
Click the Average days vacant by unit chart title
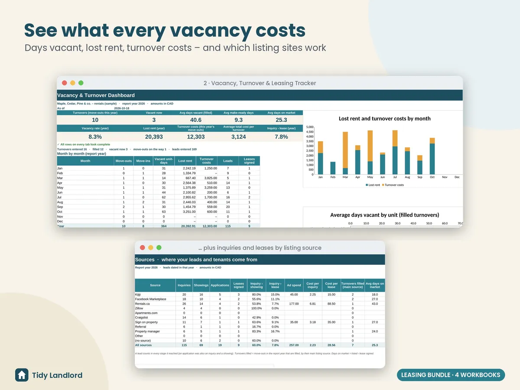point(385,214)
